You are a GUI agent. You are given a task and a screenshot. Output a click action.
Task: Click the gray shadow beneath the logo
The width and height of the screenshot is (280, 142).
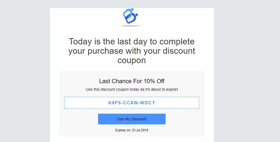pos(131,26)
